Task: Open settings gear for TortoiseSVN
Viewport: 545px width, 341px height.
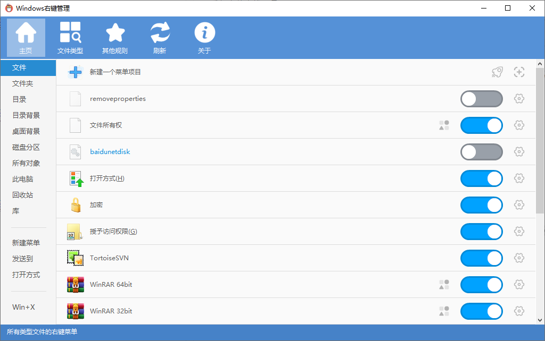Action: tap(519, 258)
